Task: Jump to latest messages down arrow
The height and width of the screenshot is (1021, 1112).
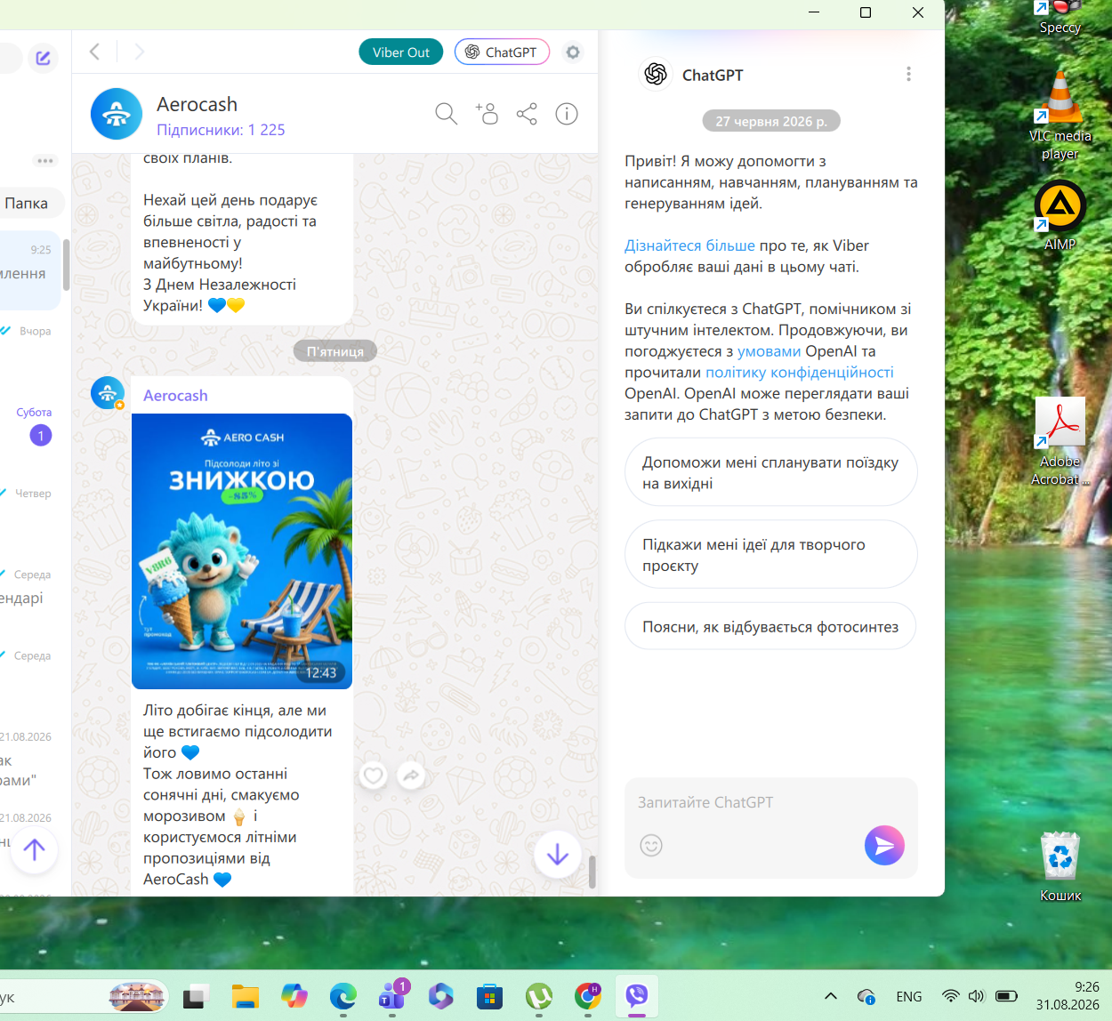Action: tap(558, 855)
